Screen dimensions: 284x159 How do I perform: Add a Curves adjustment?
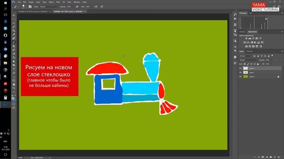point(253,38)
